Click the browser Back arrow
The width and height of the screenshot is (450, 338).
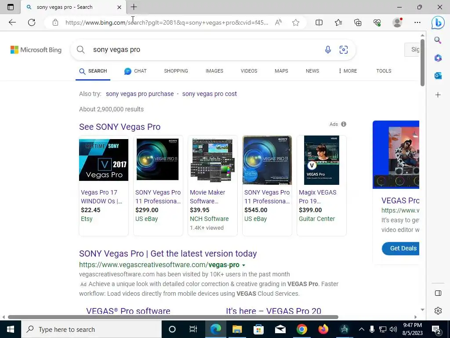pos(12,22)
